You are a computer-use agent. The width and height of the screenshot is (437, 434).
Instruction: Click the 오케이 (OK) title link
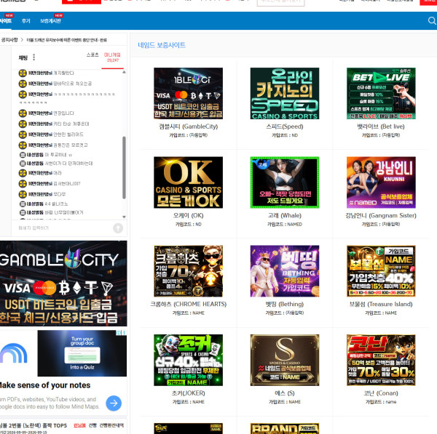click(x=188, y=216)
